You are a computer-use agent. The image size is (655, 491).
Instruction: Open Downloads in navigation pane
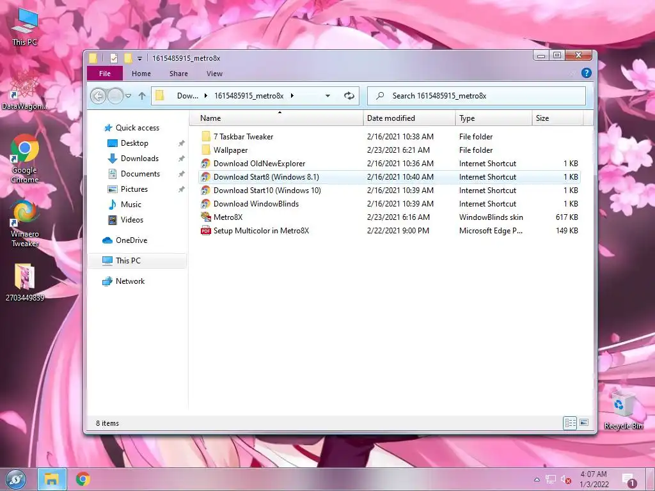coord(139,159)
